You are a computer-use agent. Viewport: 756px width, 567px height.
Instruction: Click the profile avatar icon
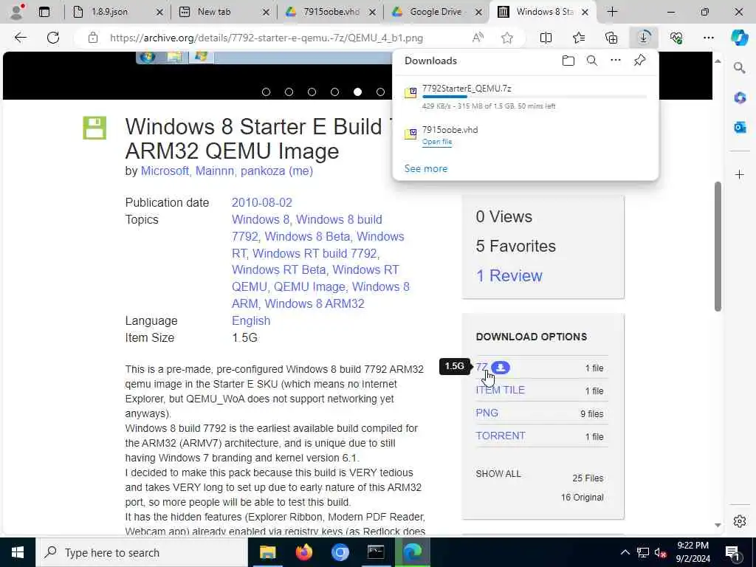(x=16, y=12)
